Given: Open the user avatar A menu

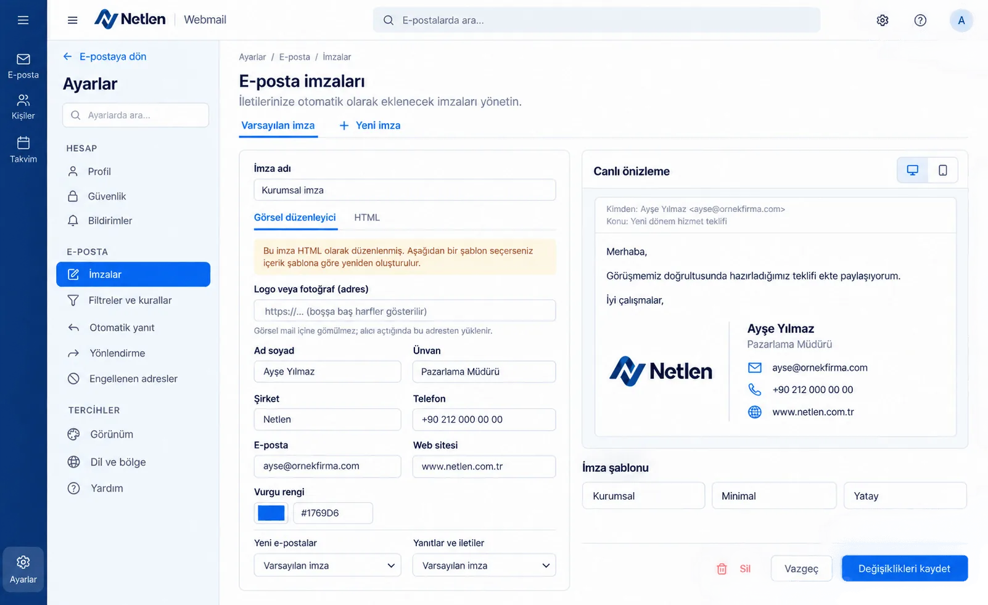Looking at the screenshot, I should pyautogui.click(x=961, y=20).
